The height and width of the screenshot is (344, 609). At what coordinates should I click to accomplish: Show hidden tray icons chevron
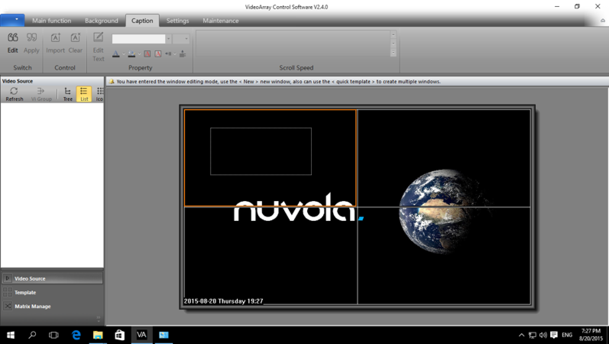pos(521,335)
